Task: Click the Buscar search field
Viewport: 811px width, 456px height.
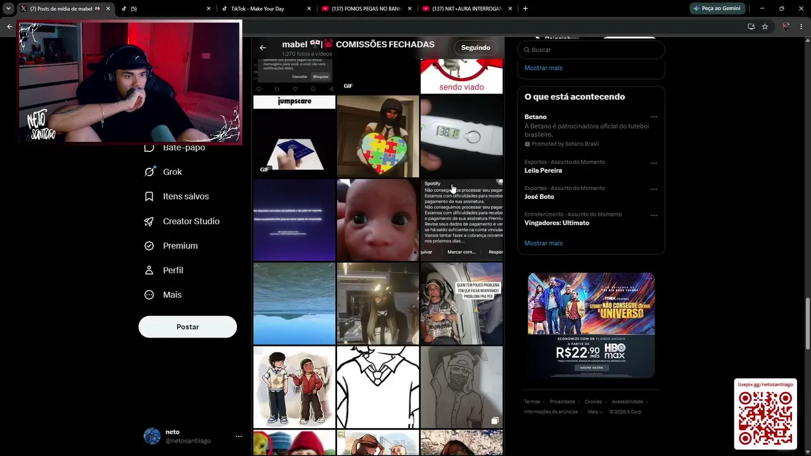Action: [591, 49]
